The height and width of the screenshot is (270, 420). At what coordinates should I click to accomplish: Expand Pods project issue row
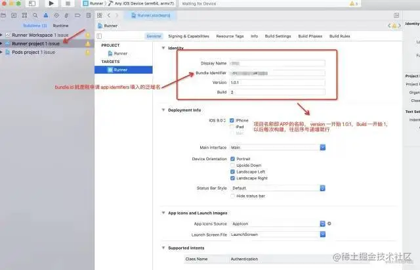[x=1, y=53]
